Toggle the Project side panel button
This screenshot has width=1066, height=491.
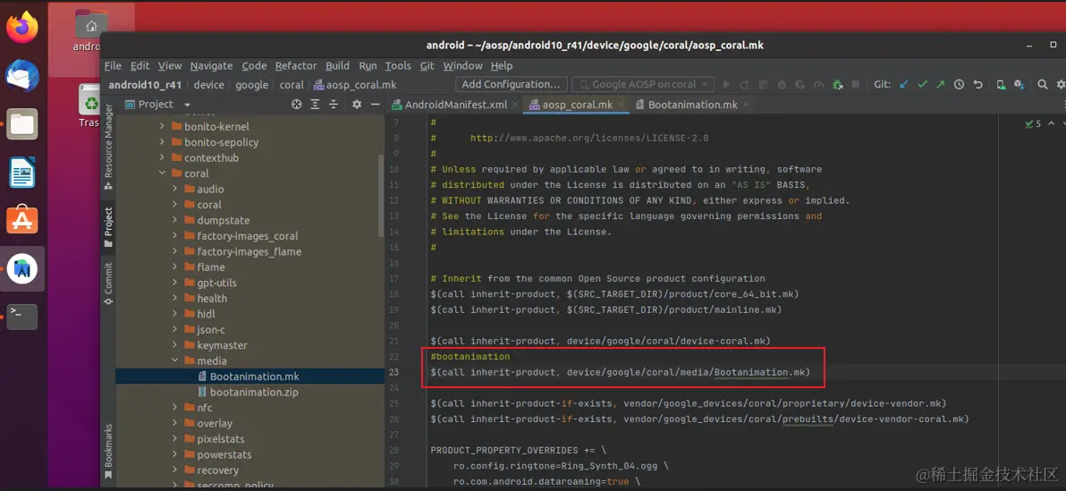(109, 227)
